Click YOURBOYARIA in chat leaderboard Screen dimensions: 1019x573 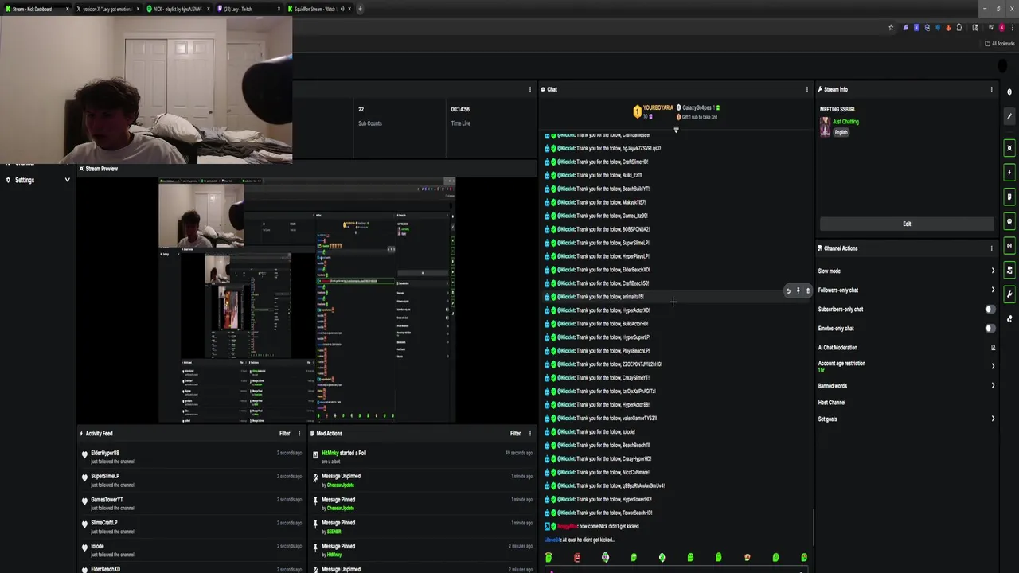point(658,107)
